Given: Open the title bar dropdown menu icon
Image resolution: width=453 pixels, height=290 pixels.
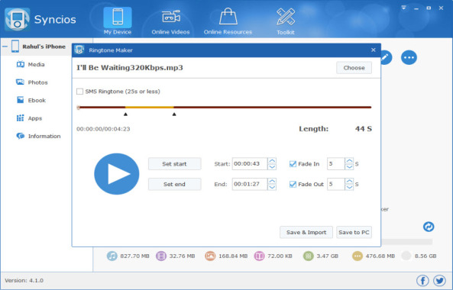Looking at the screenshot, I should (403, 8).
